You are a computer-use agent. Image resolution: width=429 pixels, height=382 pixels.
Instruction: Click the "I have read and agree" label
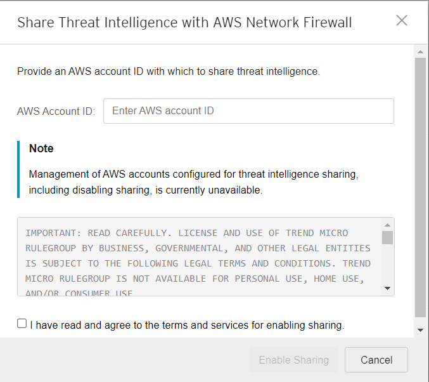click(187, 326)
